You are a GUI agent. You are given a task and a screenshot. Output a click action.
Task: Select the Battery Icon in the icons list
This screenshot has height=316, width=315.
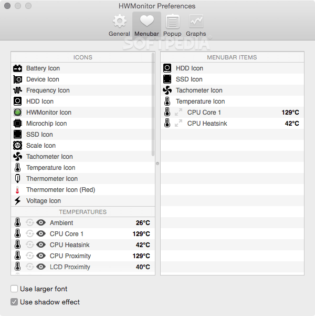click(x=17, y=68)
